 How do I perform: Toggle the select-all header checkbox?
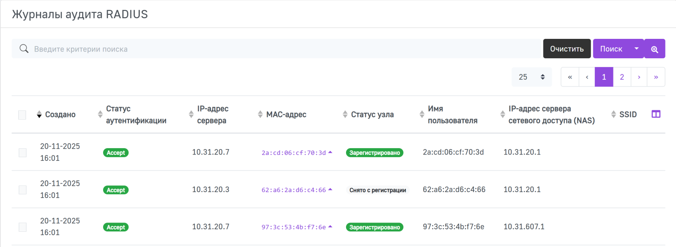pos(22,115)
